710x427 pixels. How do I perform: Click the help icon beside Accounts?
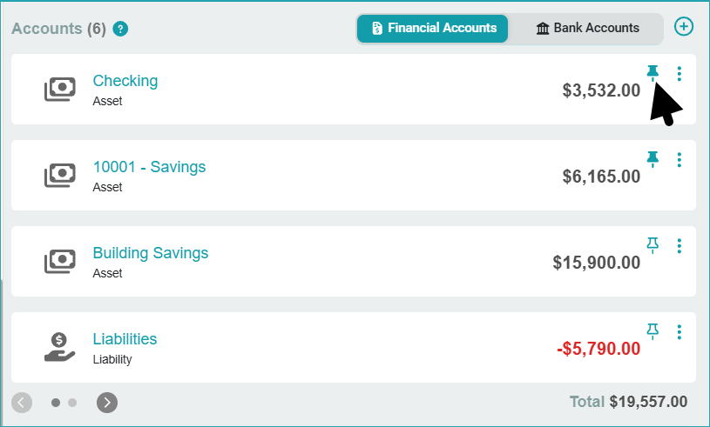[121, 29]
